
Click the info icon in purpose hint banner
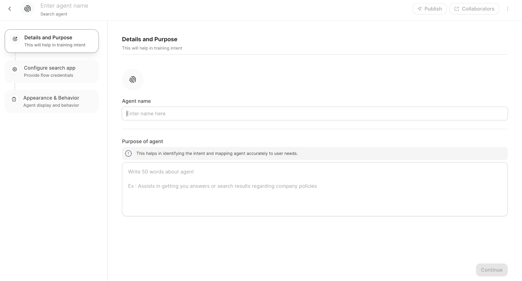point(128,154)
